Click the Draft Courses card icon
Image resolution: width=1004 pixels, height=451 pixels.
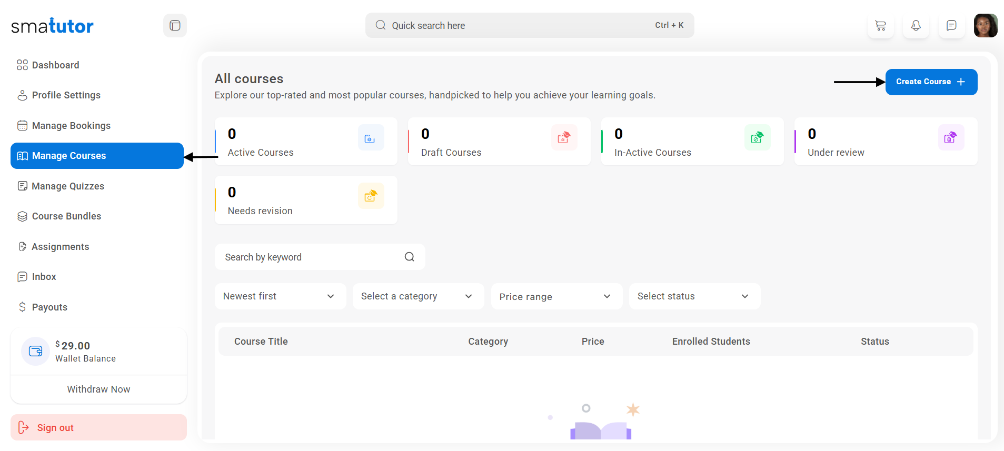(x=564, y=138)
